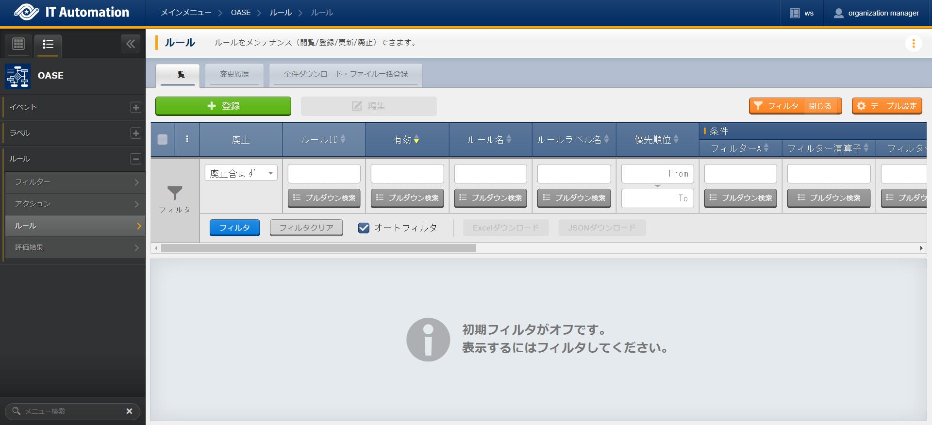Viewport: 932px width, 425px height.
Task: Toggle the Auto Filter checkbox
Action: pos(364,228)
